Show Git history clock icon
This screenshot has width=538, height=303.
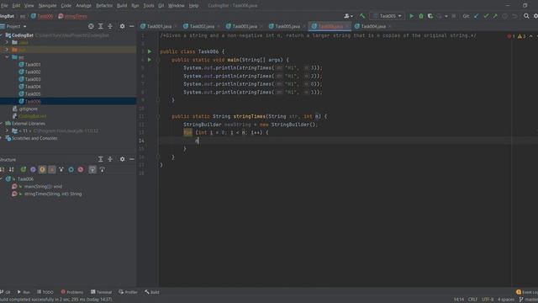click(x=504, y=16)
